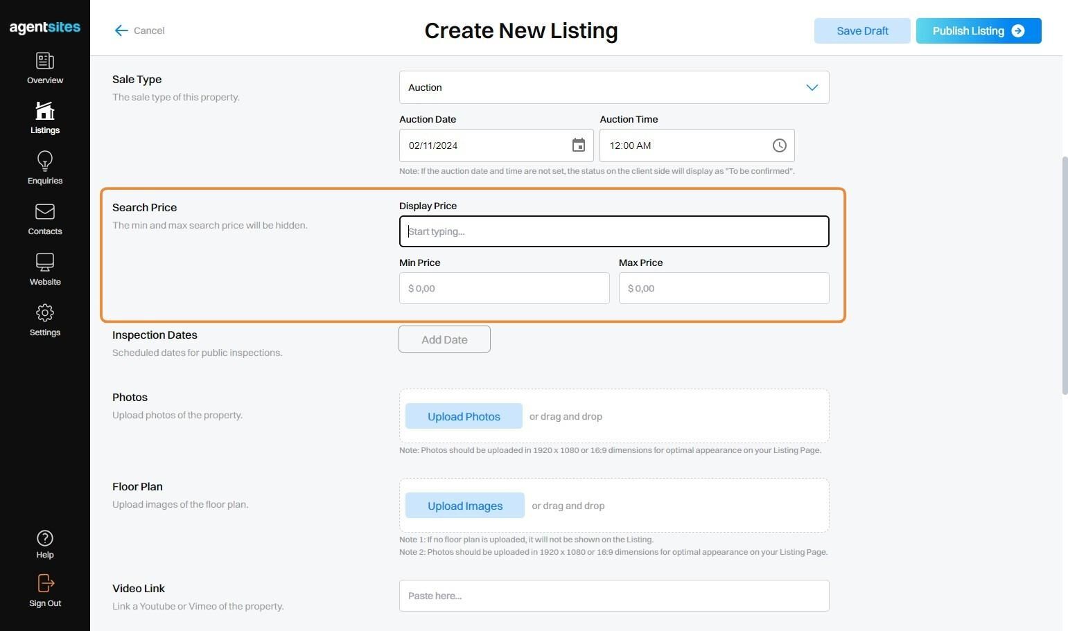This screenshot has width=1068, height=631.
Task: Open the Auction Time clock picker
Action: 780,145
